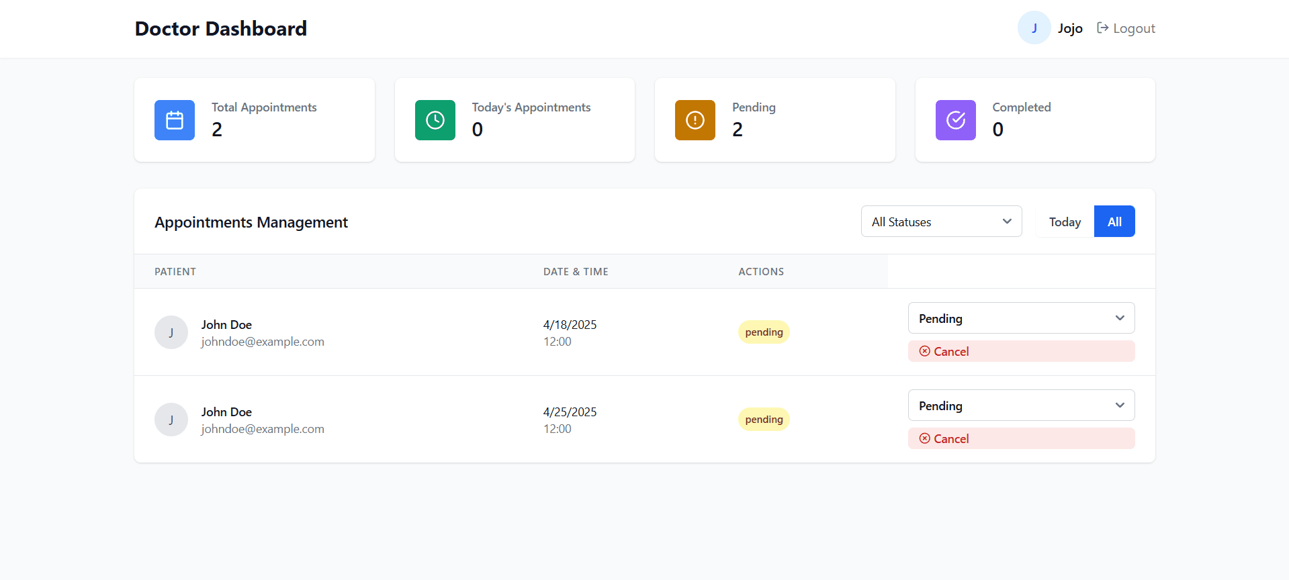Switch appointment filter to All

click(1114, 222)
